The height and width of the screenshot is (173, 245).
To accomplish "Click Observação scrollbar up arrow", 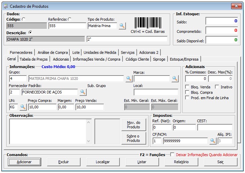I will pyautogui.click(x=88, y=122).
